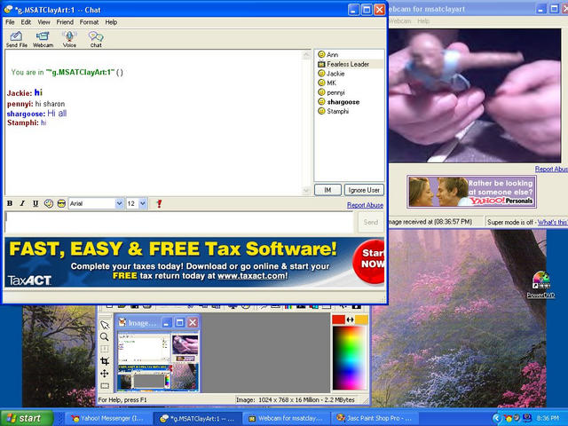Switch to Webcam for msatclayart taskbar button

point(286,418)
